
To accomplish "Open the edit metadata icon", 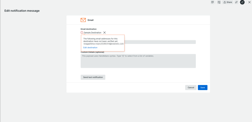I will click(x=219, y=2).
